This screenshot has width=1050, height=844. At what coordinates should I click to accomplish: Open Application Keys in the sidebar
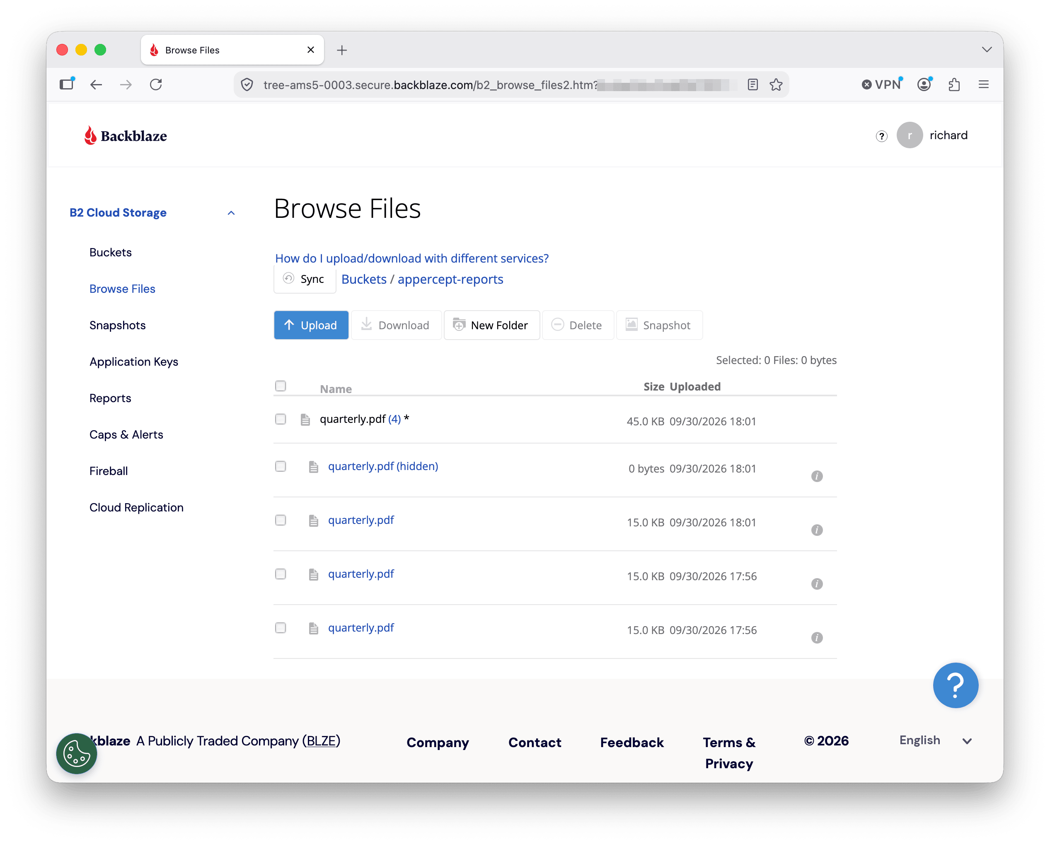click(x=134, y=362)
